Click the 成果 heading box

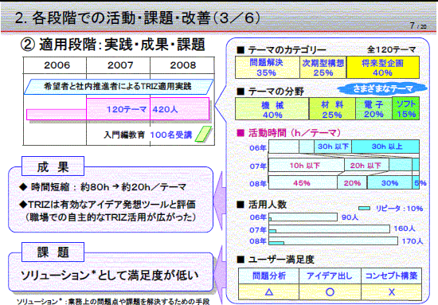[53, 166]
